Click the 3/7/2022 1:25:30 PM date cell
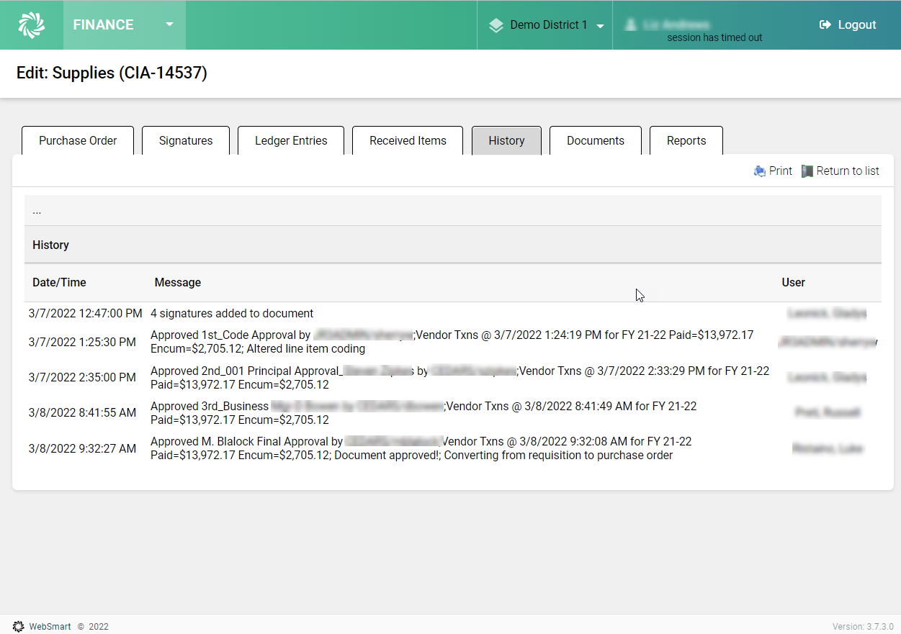This screenshot has height=634, width=901. click(x=82, y=342)
